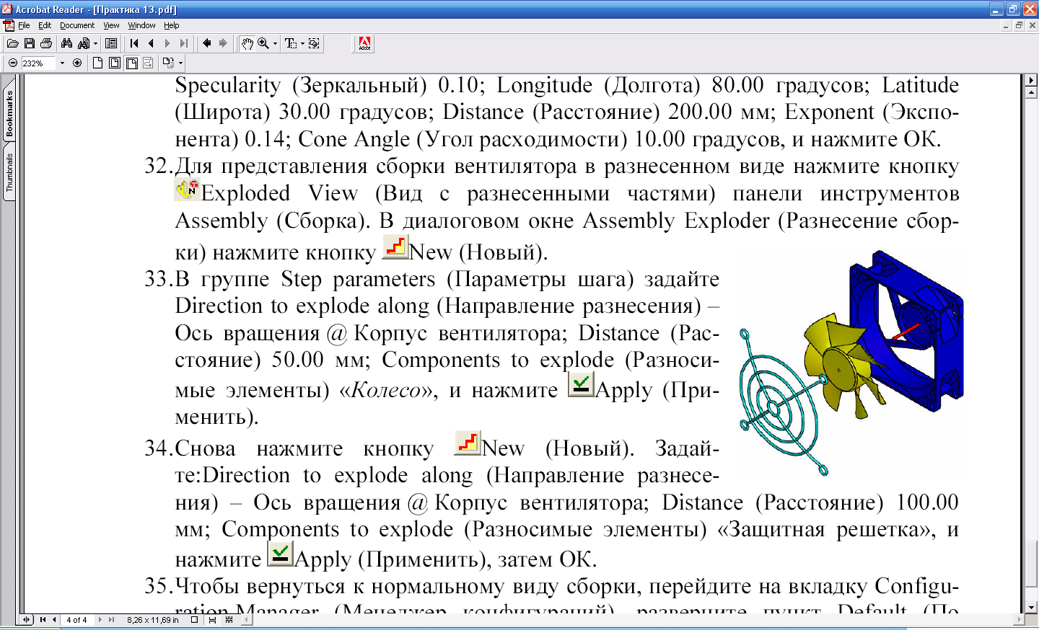Click the Reflow page icon
This screenshot has height=630, width=1039.
(x=148, y=63)
